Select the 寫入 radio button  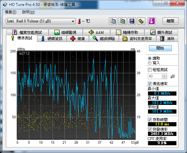(150, 63)
